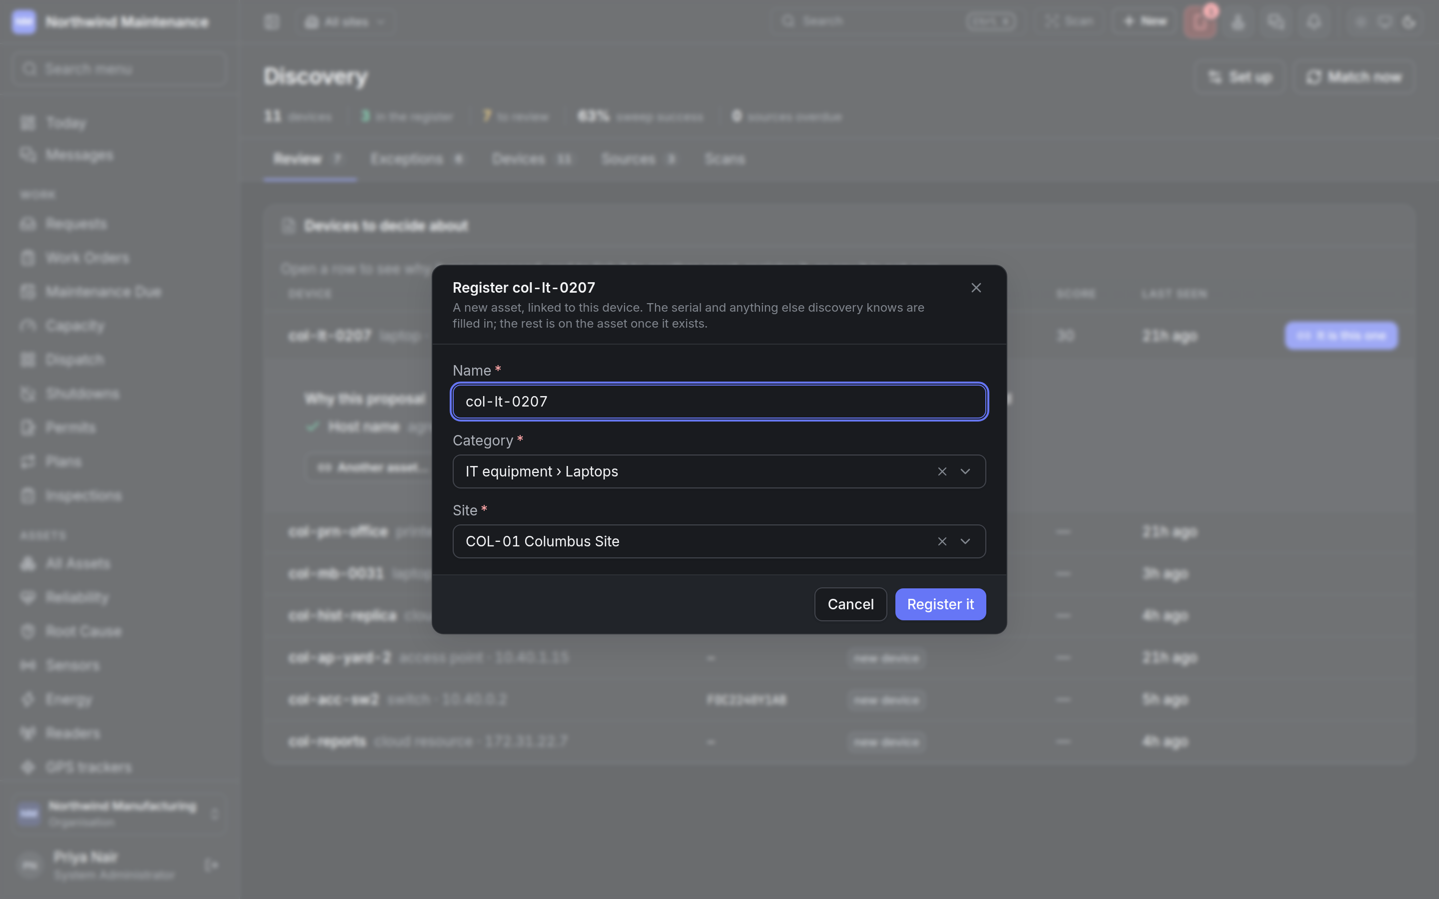
Task: Click the sign-out icon beside Priya Nair
Action: [x=211, y=865]
